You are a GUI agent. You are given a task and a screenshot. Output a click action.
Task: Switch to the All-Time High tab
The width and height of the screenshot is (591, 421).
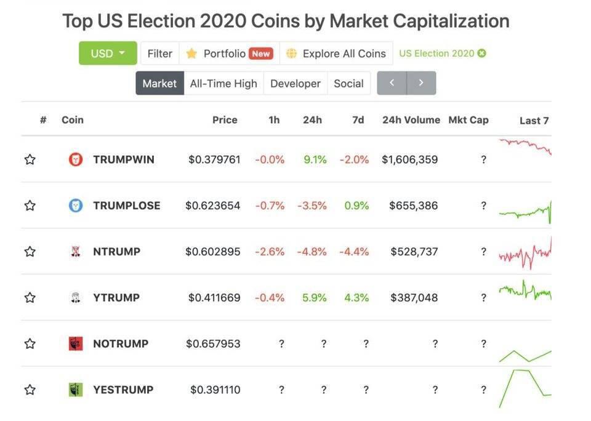pos(223,83)
